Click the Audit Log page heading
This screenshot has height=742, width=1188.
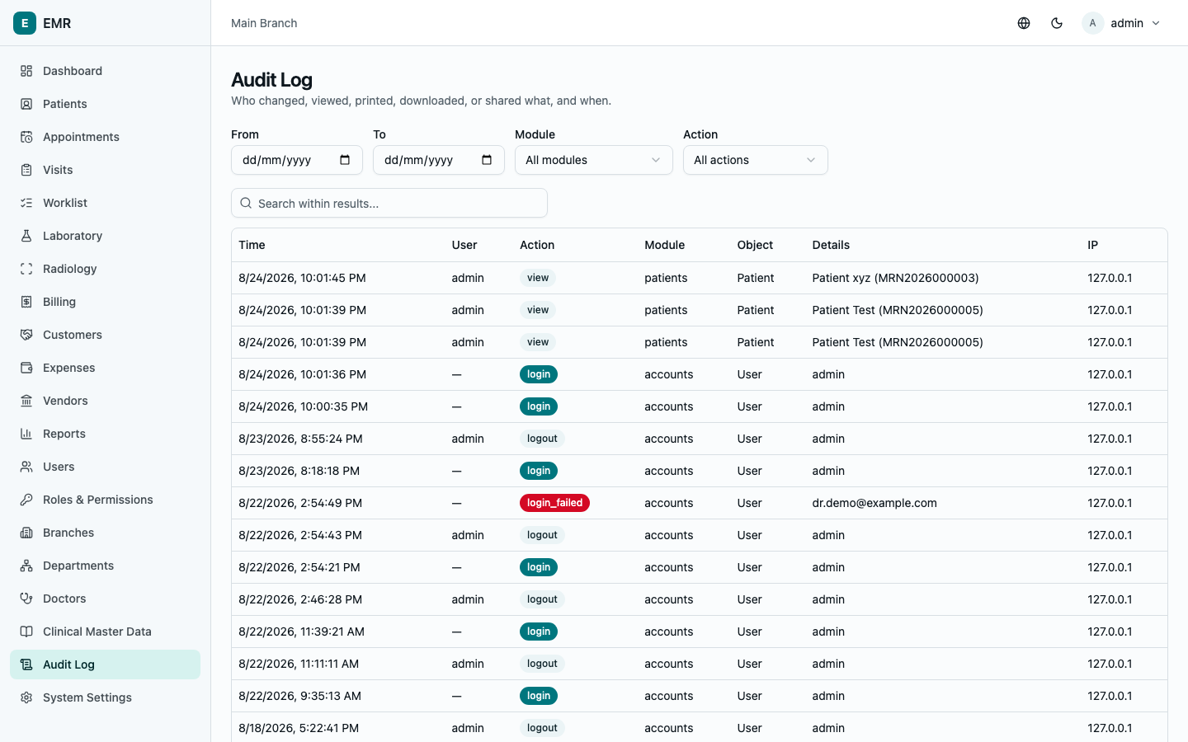click(x=271, y=80)
